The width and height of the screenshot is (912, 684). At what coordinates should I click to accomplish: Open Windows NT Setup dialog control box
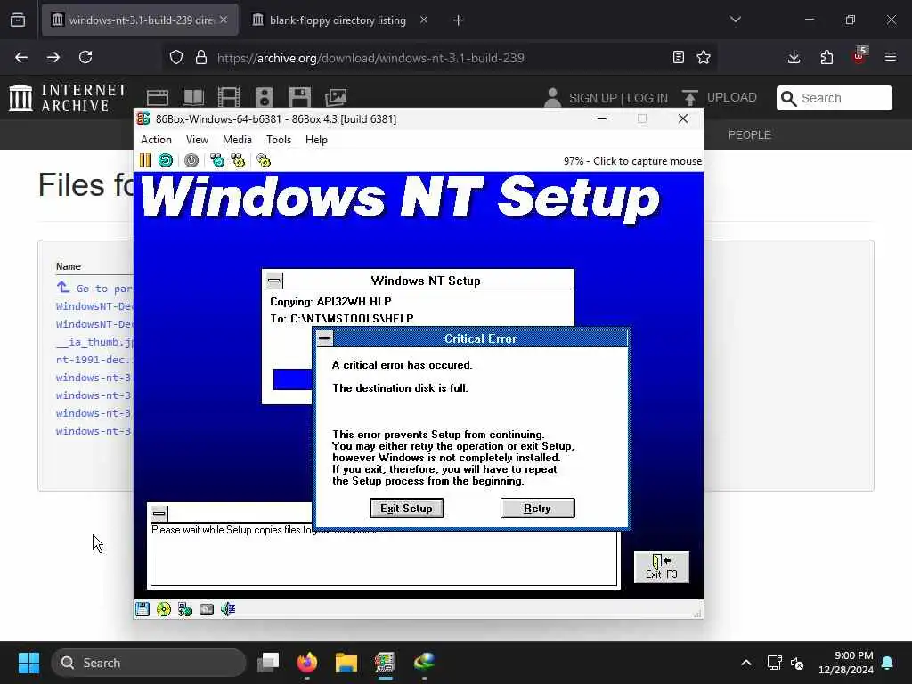[274, 281]
